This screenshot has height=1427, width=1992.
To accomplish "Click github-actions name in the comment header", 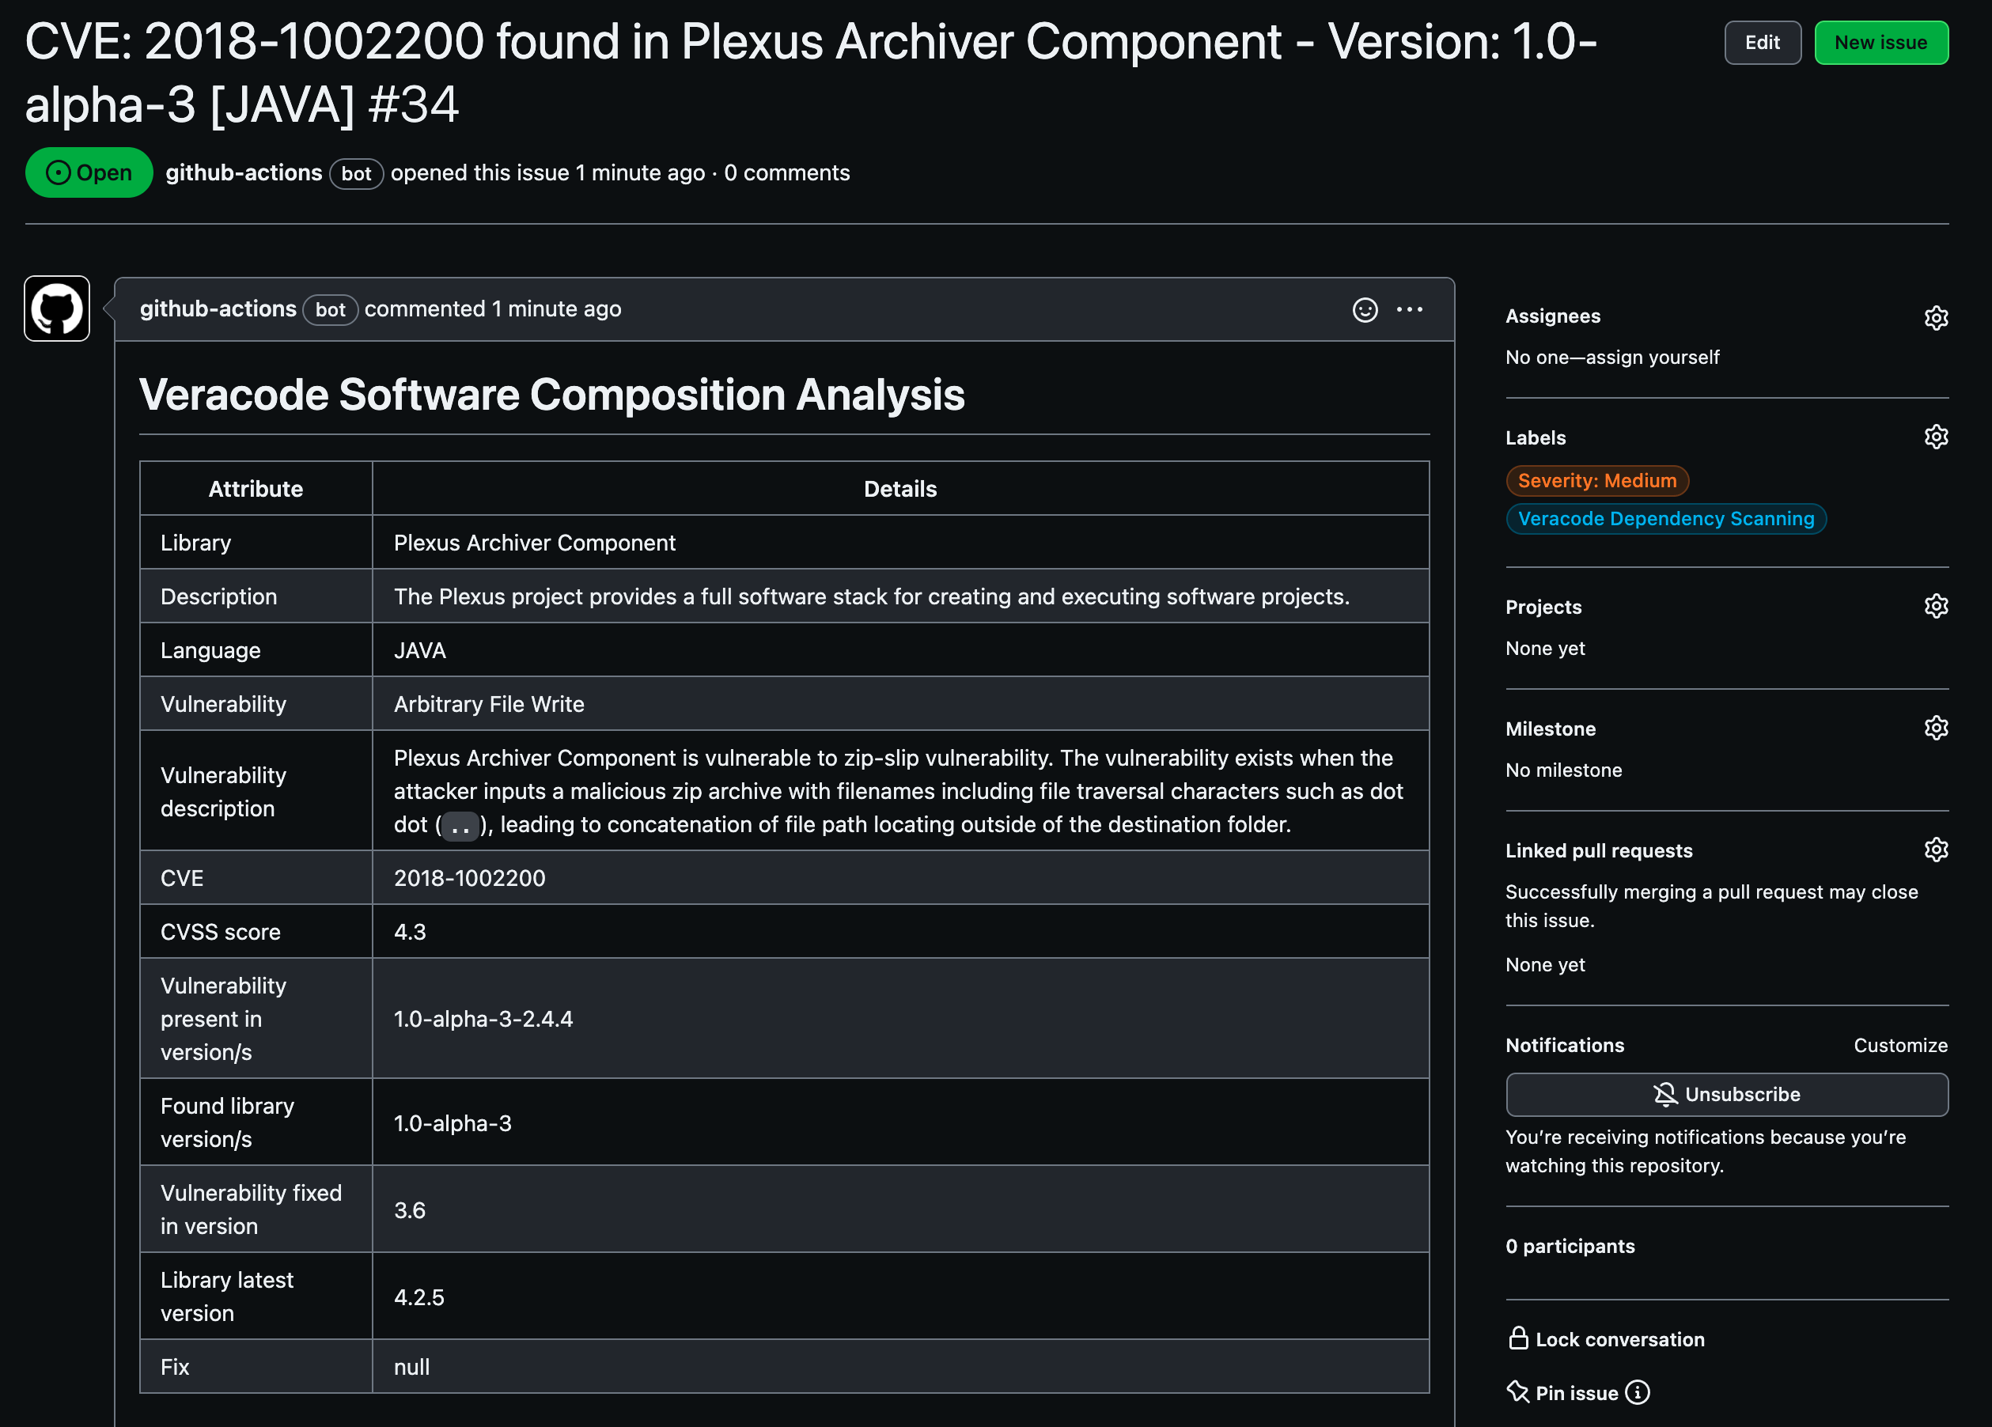I will coord(218,309).
